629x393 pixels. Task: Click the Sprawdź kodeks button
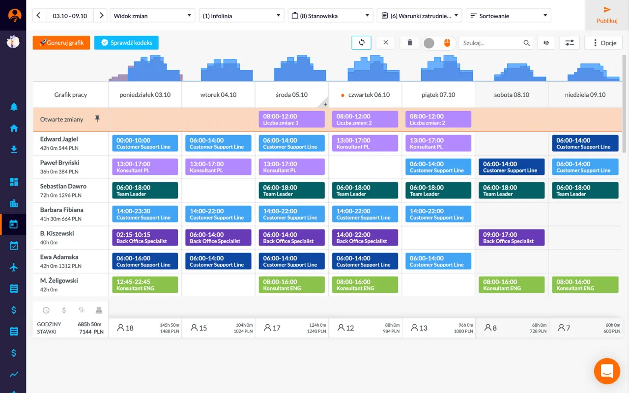pos(126,43)
